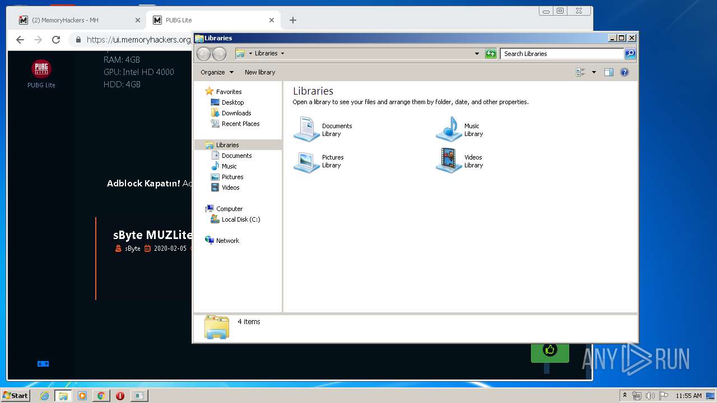Screen dimensions: 717x403
Task: Show hidden tray icons arrow
Action: (625, 396)
